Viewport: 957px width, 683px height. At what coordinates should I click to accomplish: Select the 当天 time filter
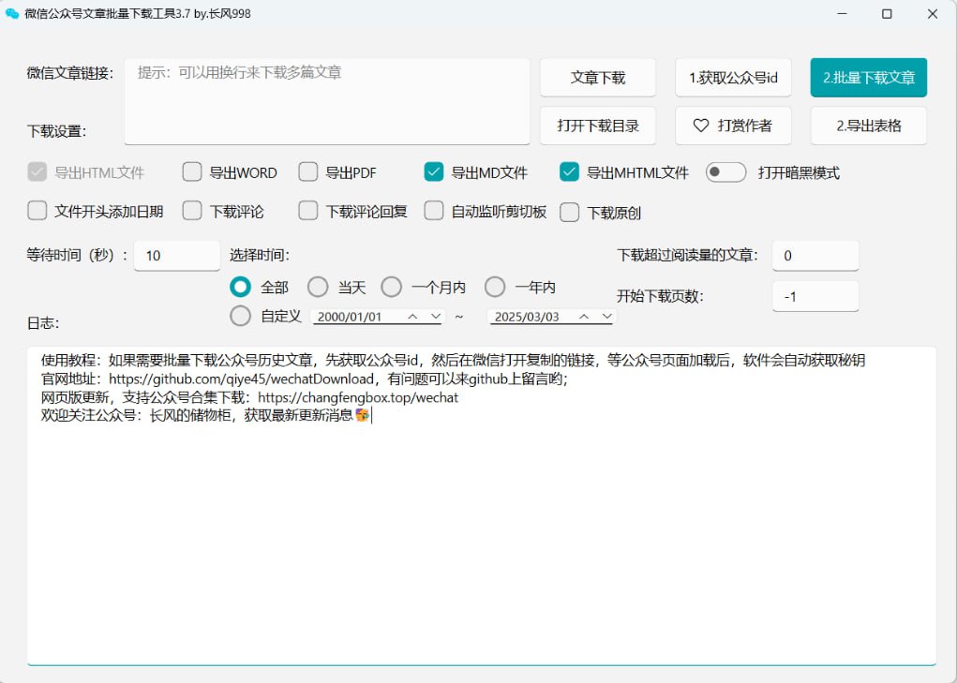(x=318, y=288)
